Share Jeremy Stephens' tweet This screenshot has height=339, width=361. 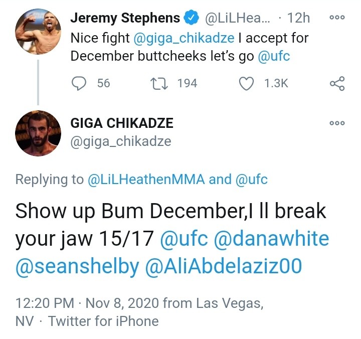(337, 83)
